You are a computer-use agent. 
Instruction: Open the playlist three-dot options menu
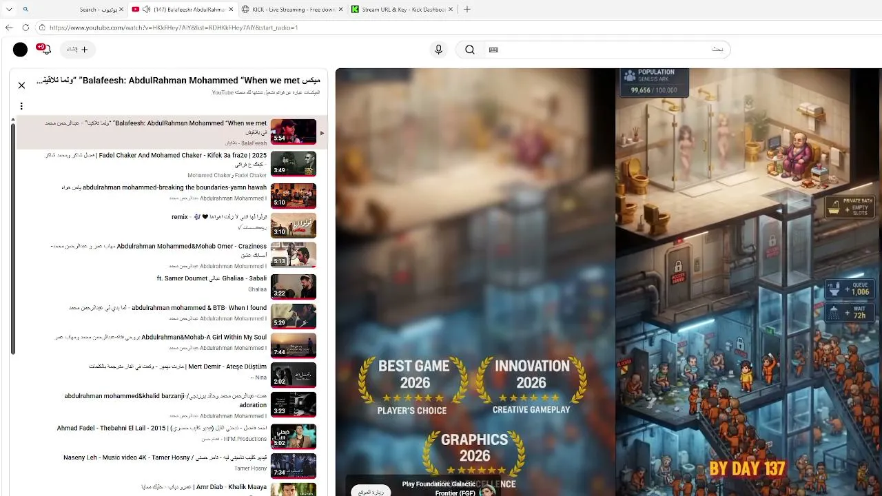21,106
